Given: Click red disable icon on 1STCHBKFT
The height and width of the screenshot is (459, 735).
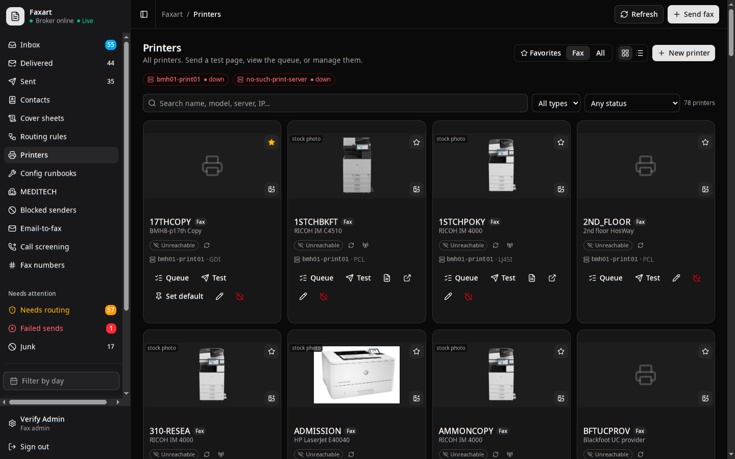Looking at the screenshot, I should click(x=324, y=296).
